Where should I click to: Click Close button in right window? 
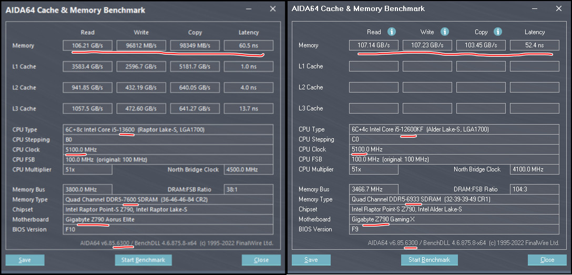pos(547,260)
